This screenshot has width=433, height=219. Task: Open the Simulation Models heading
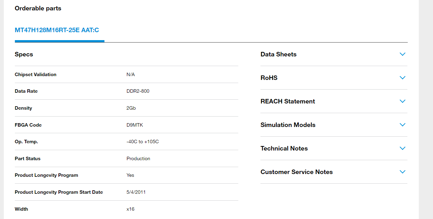pos(288,125)
